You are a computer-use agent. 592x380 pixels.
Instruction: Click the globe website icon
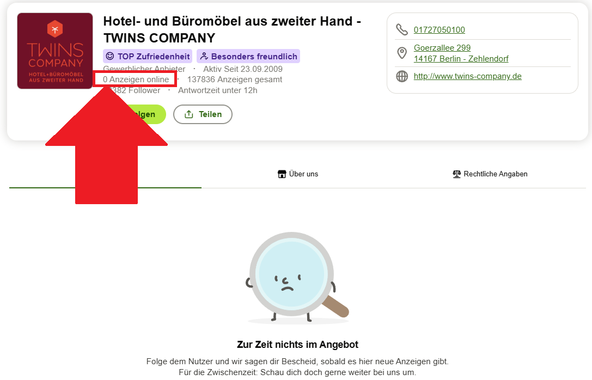(x=402, y=76)
